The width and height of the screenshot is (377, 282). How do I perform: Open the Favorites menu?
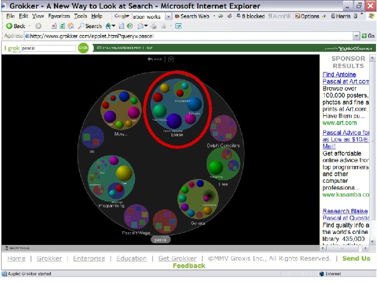click(59, 16)
